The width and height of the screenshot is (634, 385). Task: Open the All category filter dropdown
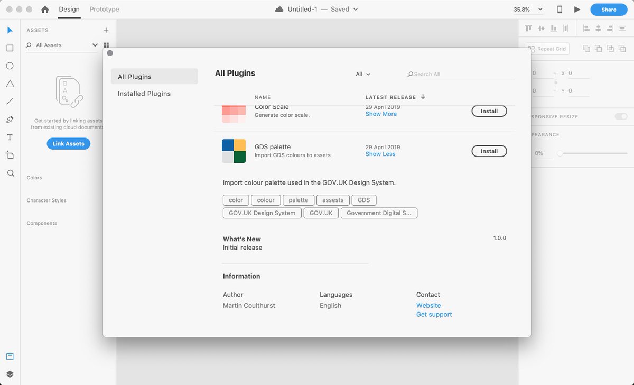[363, 74]
